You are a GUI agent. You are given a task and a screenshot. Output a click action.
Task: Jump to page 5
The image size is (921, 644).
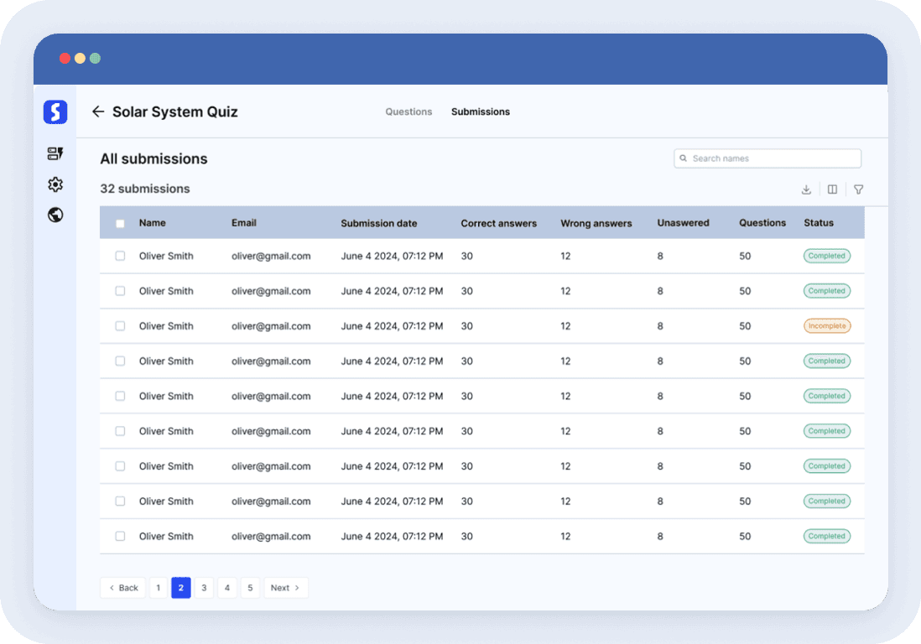(x=250, y=588)
